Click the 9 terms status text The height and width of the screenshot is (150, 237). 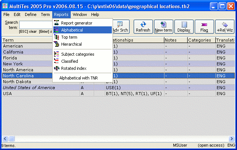click(x=9, y=146)
